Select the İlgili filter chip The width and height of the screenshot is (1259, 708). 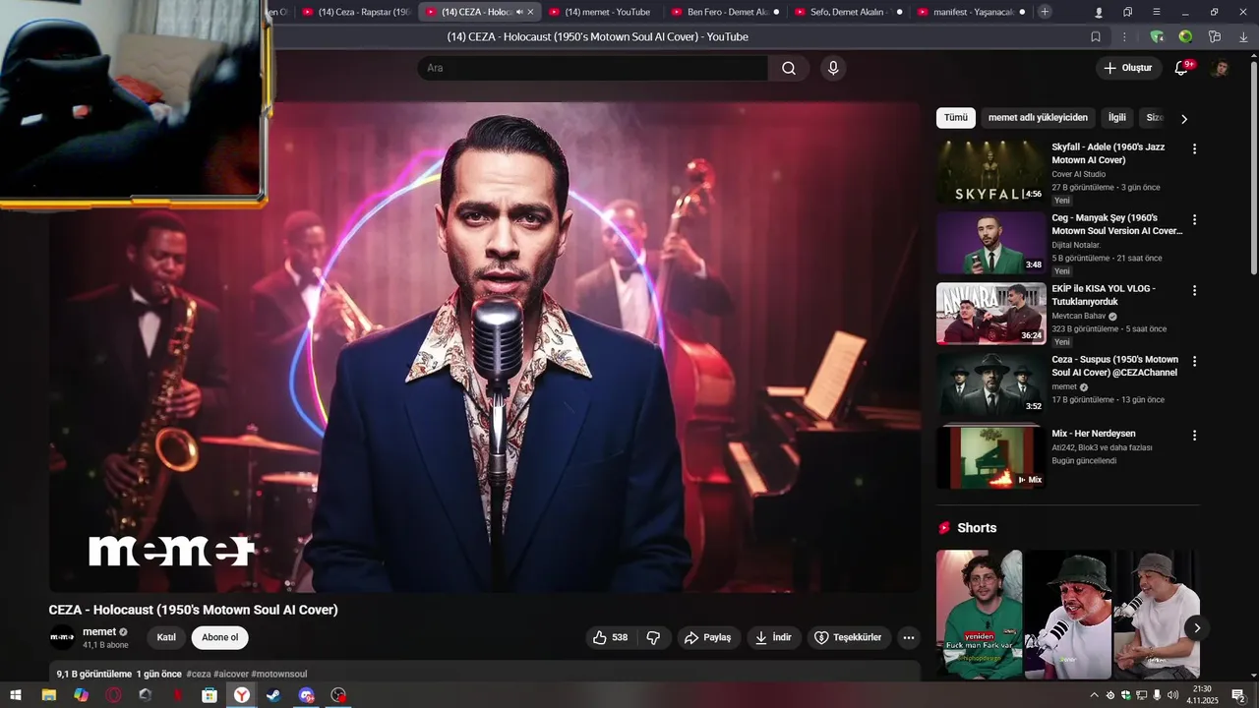[x=1117, y=118]
